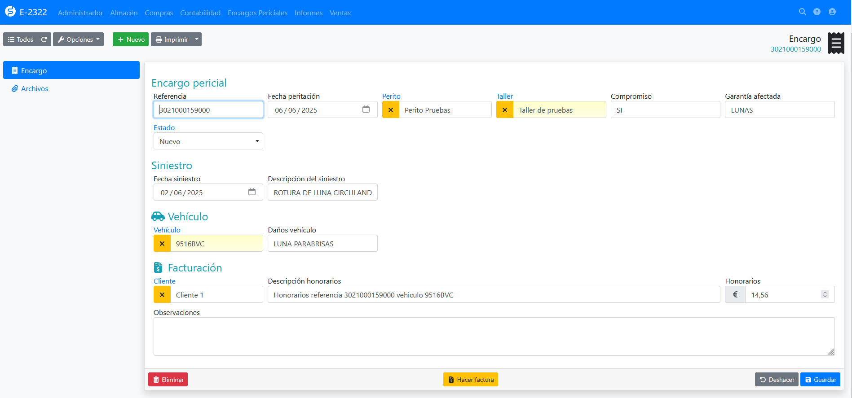Click the Hacer factura button

470,380
